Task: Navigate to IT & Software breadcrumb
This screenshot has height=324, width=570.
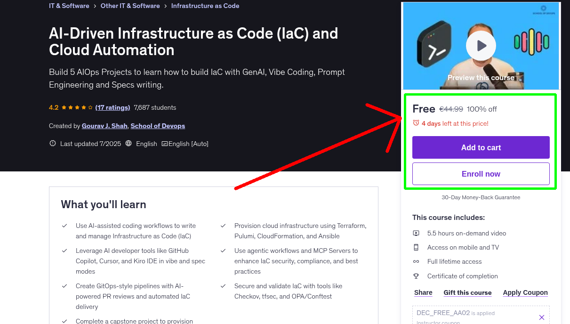Action: point(69,6)
